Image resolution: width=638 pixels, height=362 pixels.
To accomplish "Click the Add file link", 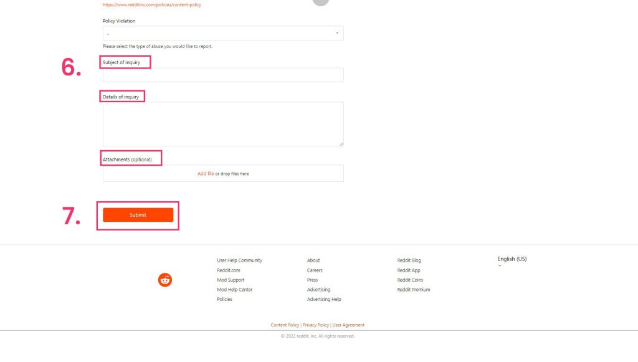I will [206, 174].
